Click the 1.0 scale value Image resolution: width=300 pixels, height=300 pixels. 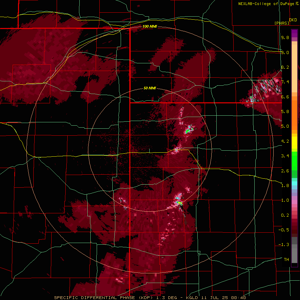click(285, 200)
